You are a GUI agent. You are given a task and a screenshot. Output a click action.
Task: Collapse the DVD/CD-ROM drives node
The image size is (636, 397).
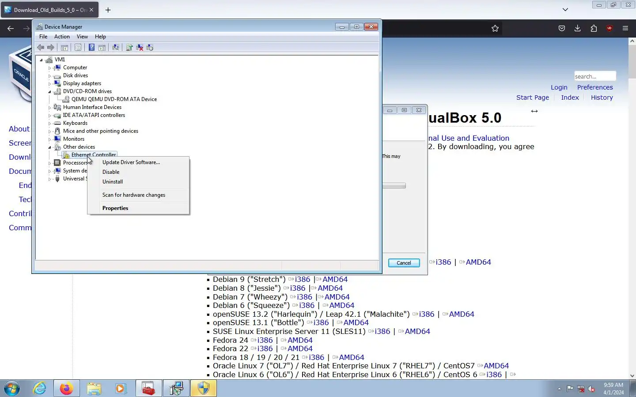(50, 92)
